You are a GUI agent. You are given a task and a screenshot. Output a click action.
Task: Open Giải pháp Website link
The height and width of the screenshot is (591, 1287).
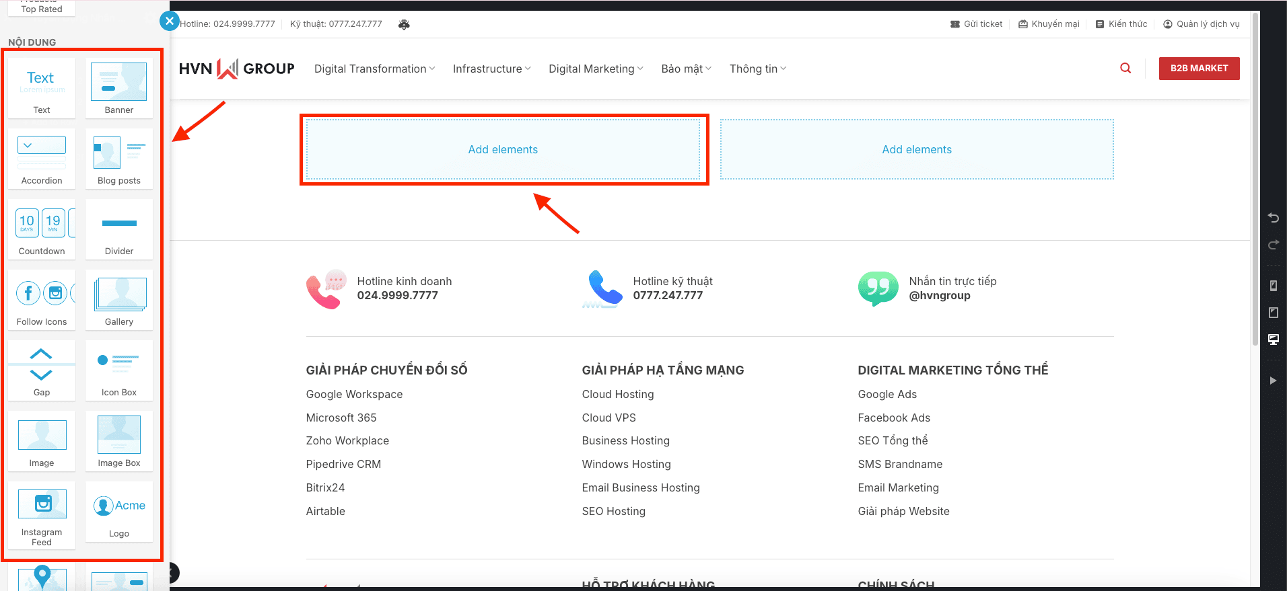(903, 511)
